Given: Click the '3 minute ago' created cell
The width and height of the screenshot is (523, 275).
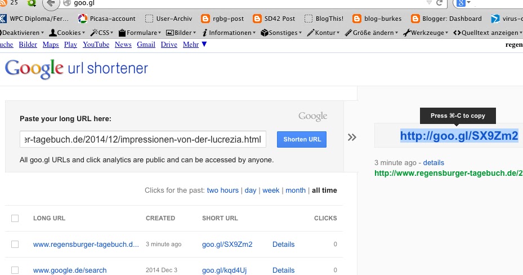Looking at the screenshot, I should click(x=163, y=245).
